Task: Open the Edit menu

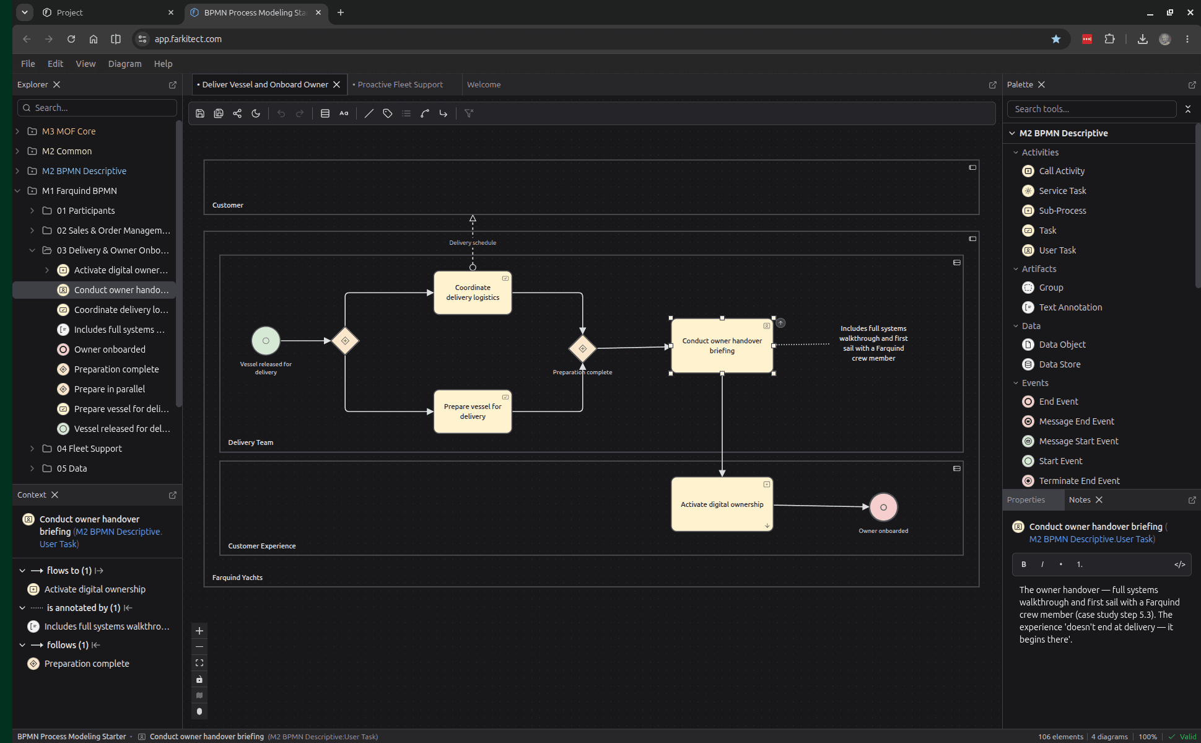Action: [x=55, y=64]
